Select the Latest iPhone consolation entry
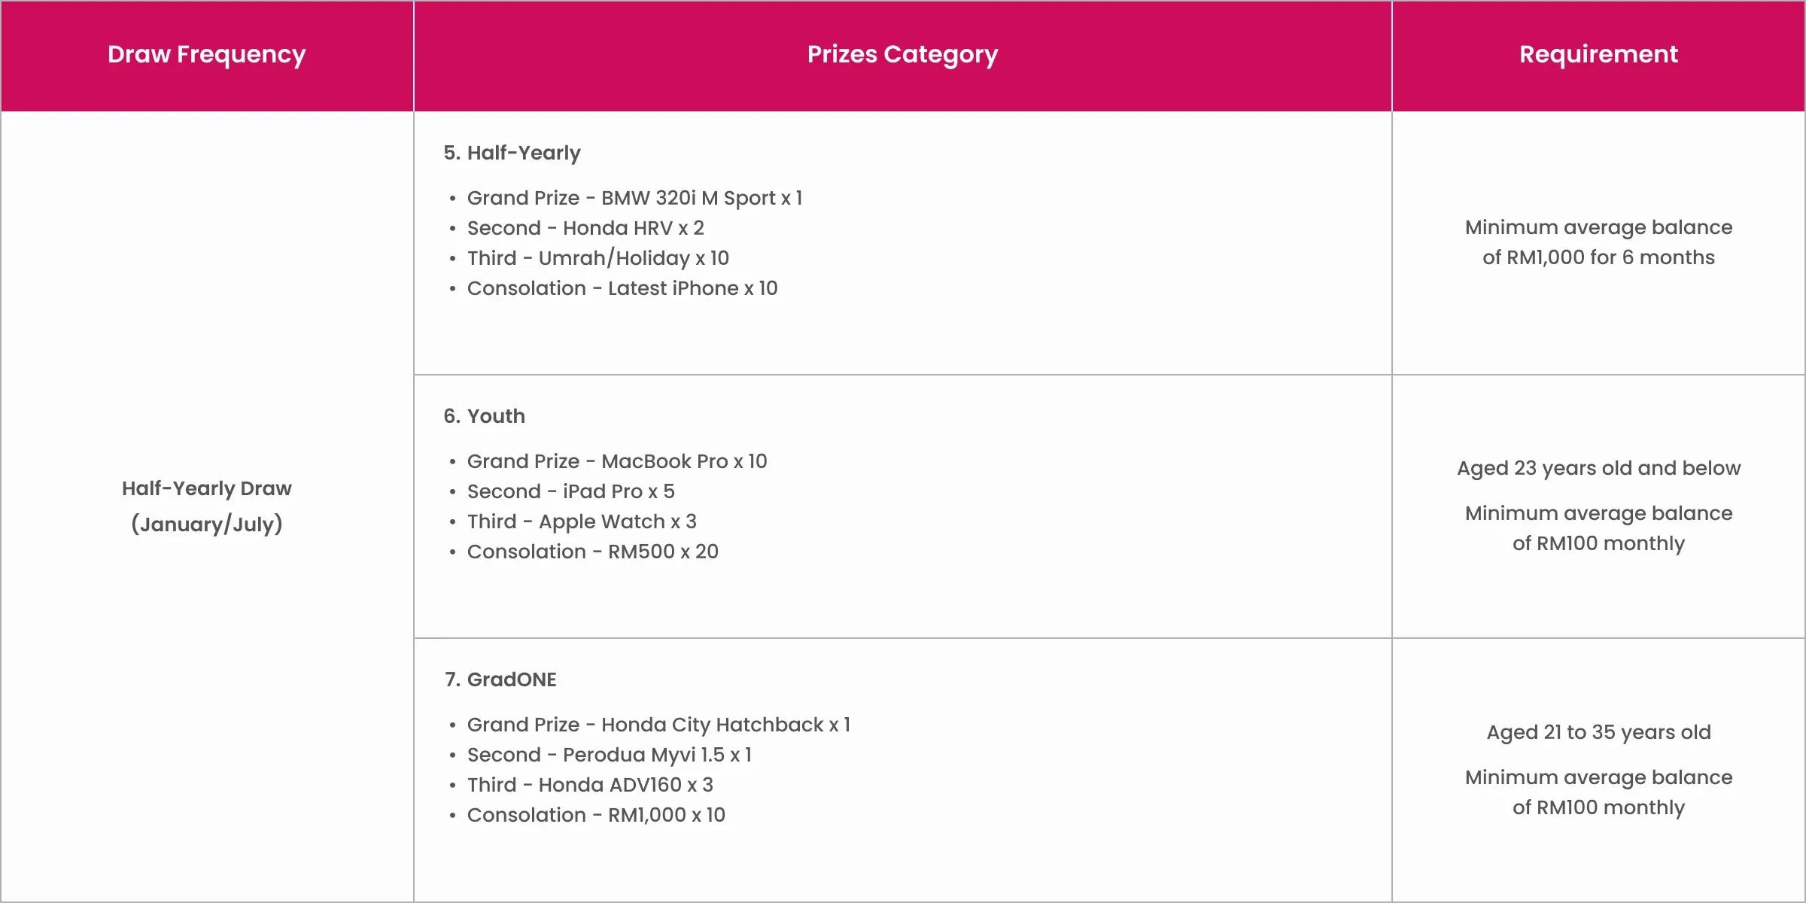This screenshot has width=1806, height=903. click(x=622, y=288)
